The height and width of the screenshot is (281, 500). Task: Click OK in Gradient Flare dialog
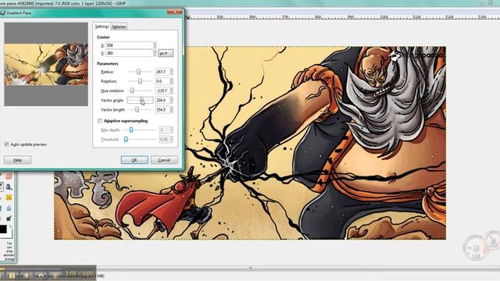pyautogui.click(x=134, y=160)
